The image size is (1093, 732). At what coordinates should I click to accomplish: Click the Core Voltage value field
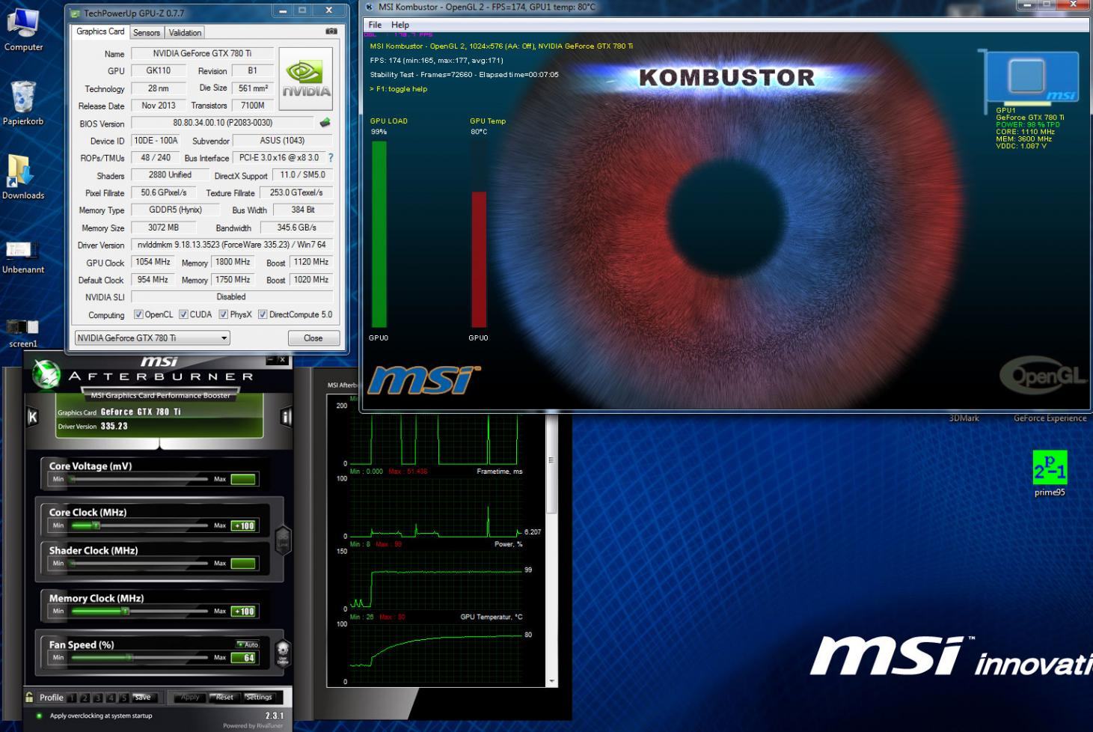pyautogui.click(x=243, y=479)
